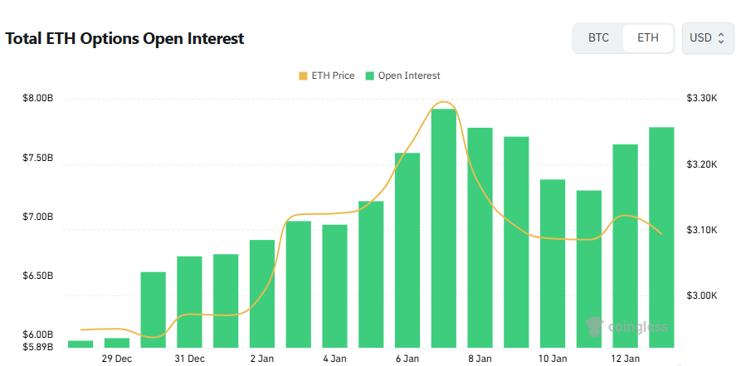The image size is (741, 366).
Task: Open the USD currency dropdown
Action: pos(707,38)
